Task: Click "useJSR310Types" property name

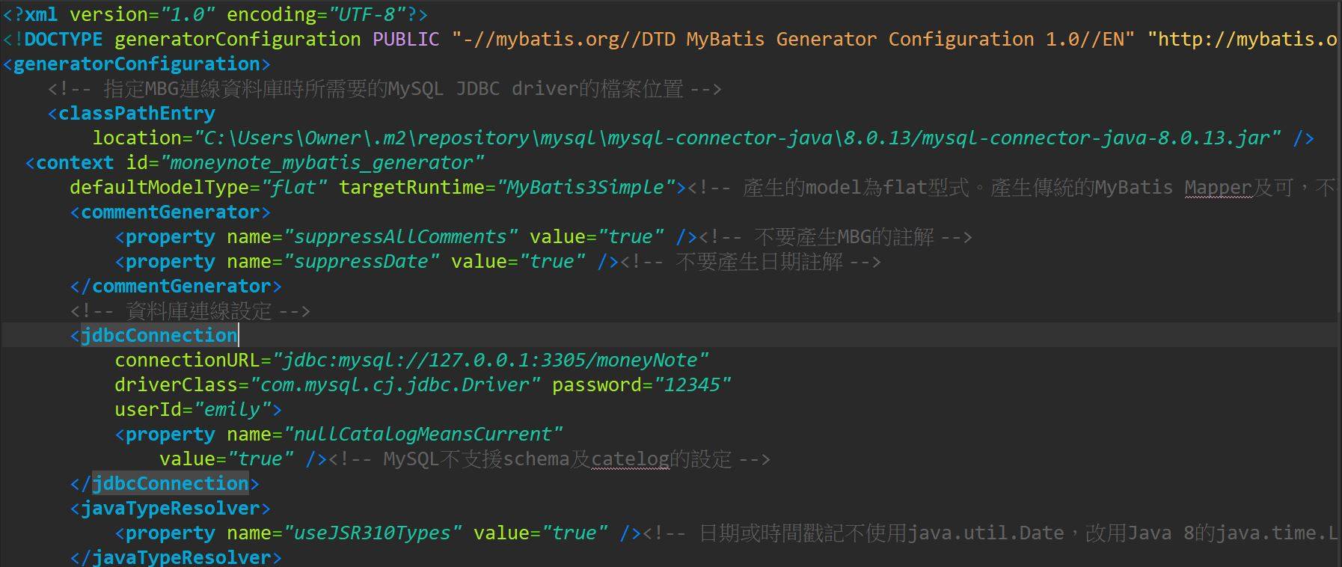Action: 373,533
